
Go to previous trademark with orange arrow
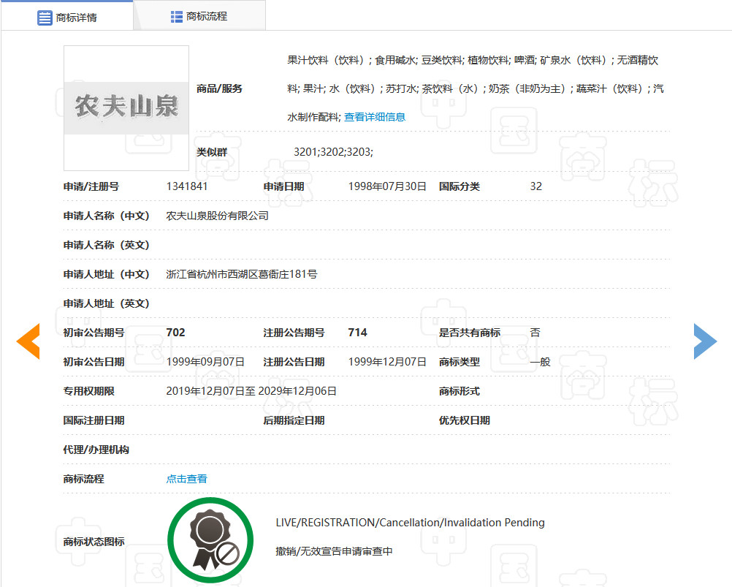[x=28, y=341]
